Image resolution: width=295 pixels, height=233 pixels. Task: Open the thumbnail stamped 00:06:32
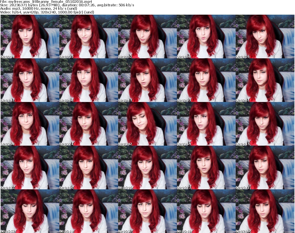(147, 211)
